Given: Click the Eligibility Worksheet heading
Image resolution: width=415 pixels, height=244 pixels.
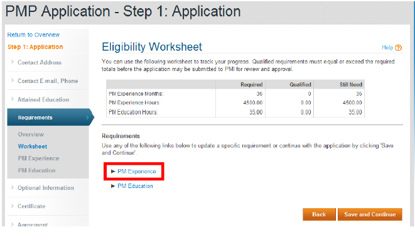Looking at the screenshot, I should (x=152, y=47).
